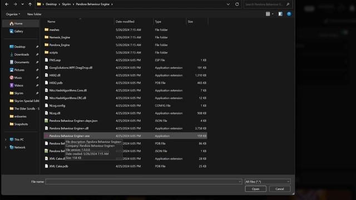Select the scripts folder

[x=125, y=52]
